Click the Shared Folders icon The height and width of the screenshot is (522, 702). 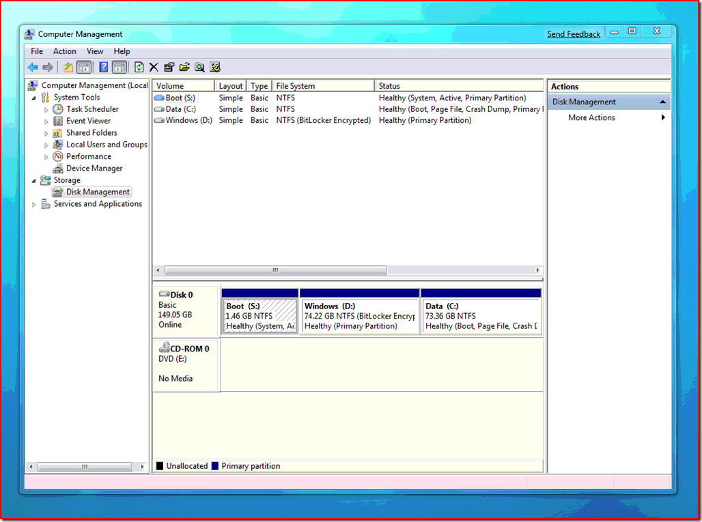point(57,133)
